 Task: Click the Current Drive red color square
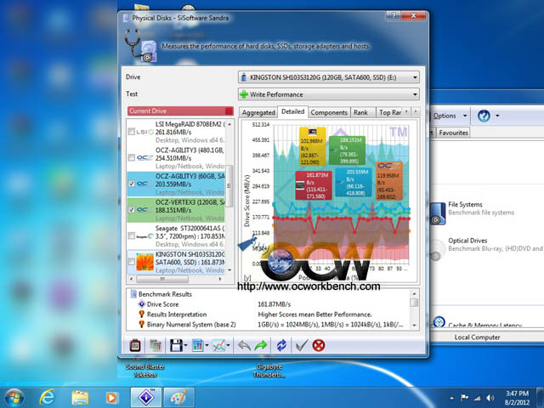(x=229, y=111)
